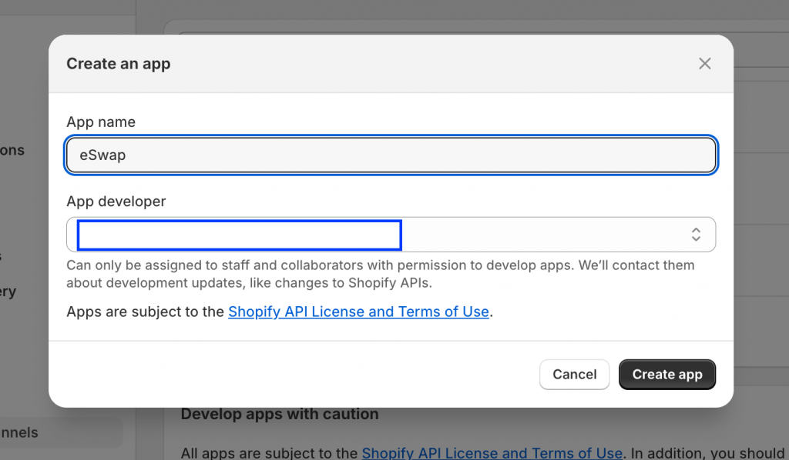Image resolution: width=789 pixels, height=460 pixels.
Task: Click the App name field containing eSwap
Action: (x=391, y=155)
